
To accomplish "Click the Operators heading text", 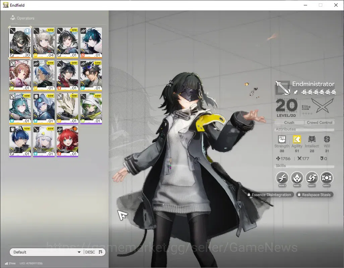I will point(25,18).
